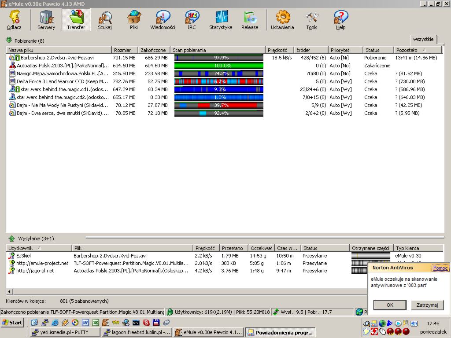Click the file icon of Barbershop.2.Dvdscr download row
Viewport: 451px width, 338px height.
click(12, 58)
